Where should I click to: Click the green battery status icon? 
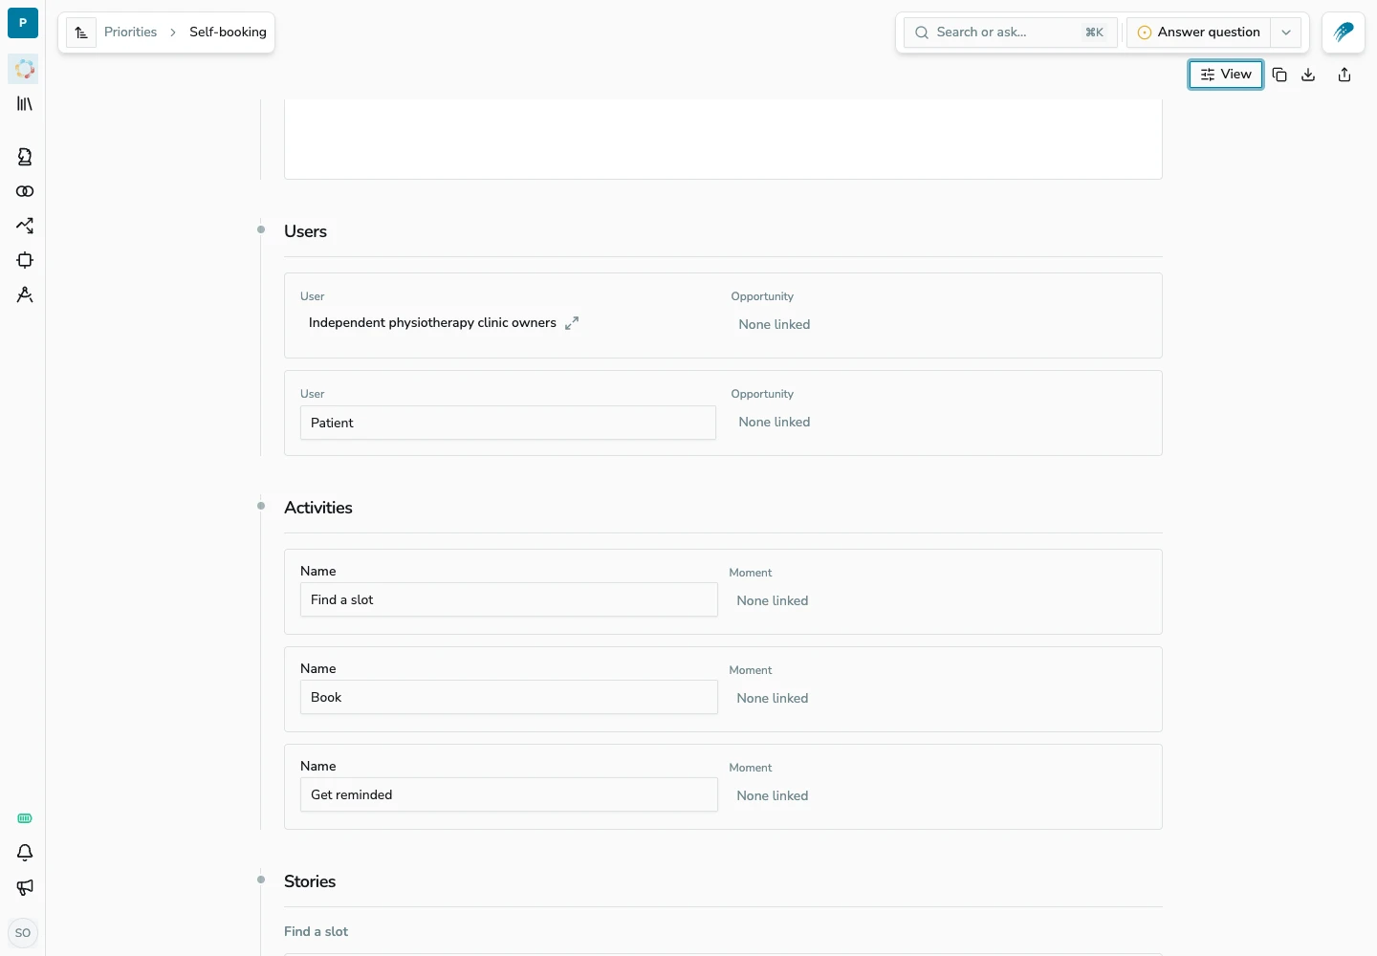[x=25, y=818]
